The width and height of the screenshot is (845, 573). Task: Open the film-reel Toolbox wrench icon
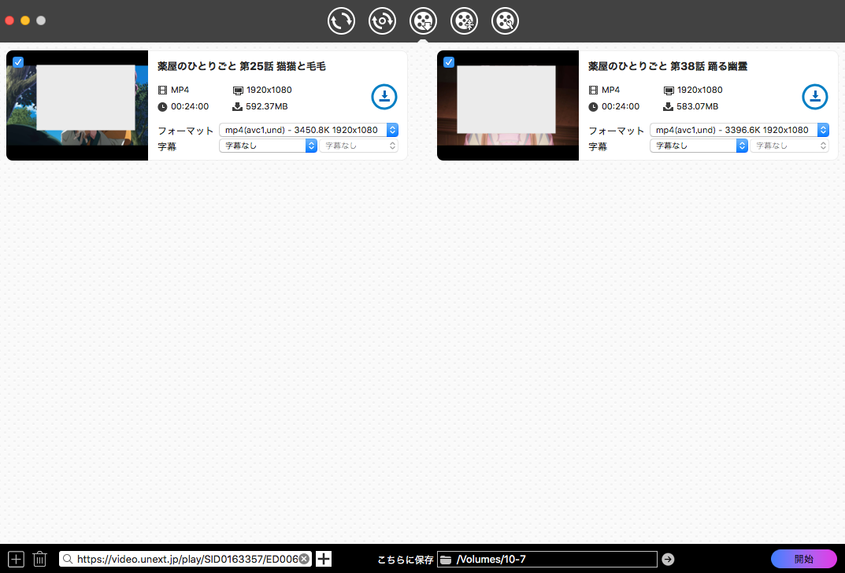click(x=505, y=21)
